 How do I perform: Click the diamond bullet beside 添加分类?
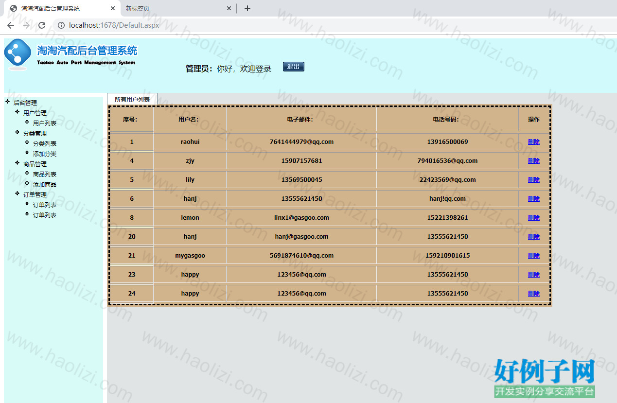[x=27, y=153]
